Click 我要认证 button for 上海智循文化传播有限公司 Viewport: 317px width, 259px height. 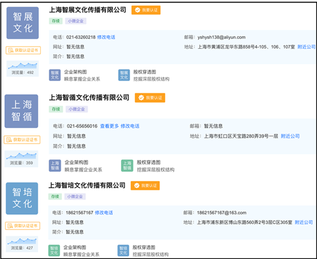tap(150, 98)
